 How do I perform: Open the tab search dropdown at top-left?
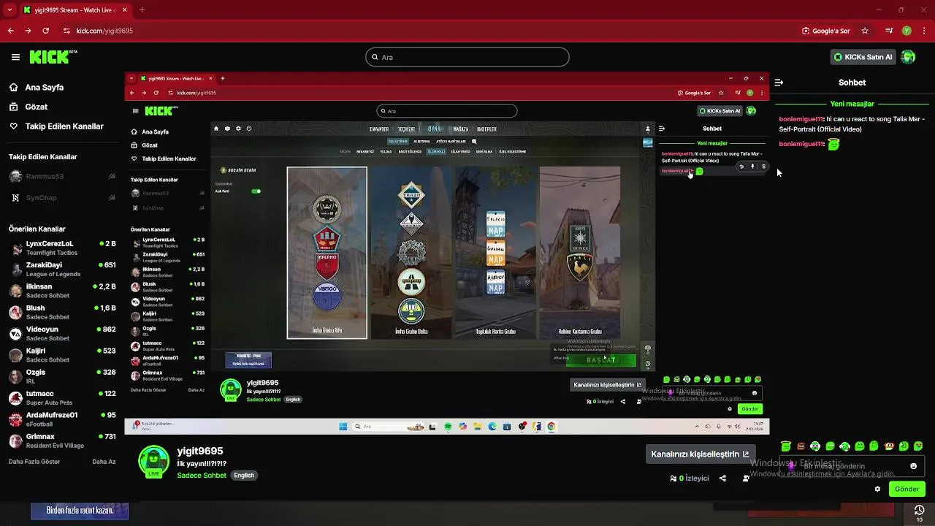coord(9,10)
